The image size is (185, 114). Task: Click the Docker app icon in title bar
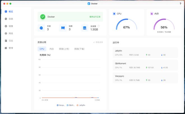tap(89, 4)
